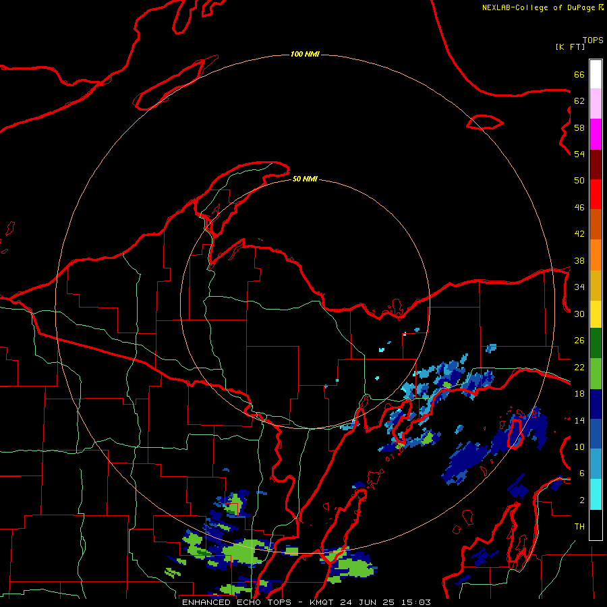Select the legend value "26"
The width and height of the screenshot is (607, 607).
pyautogui.click(x=579, y=341)
